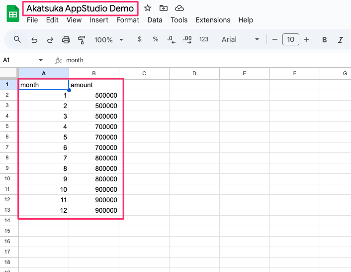This screenshot has height=272, width=351.
Task: Open the Format menu
Action: (128, 20)
